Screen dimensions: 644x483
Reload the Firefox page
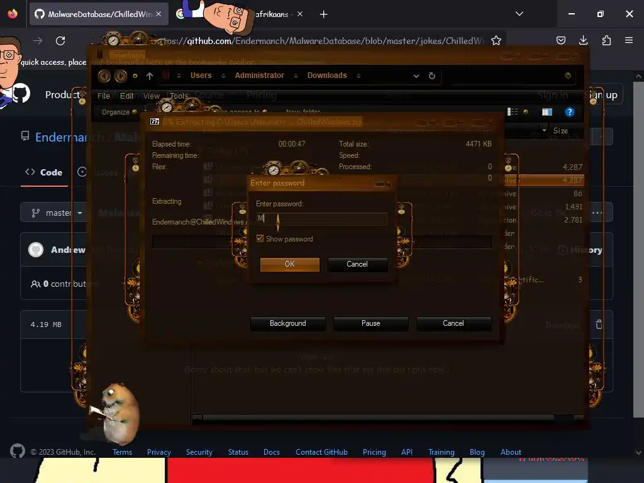point(60,41)
